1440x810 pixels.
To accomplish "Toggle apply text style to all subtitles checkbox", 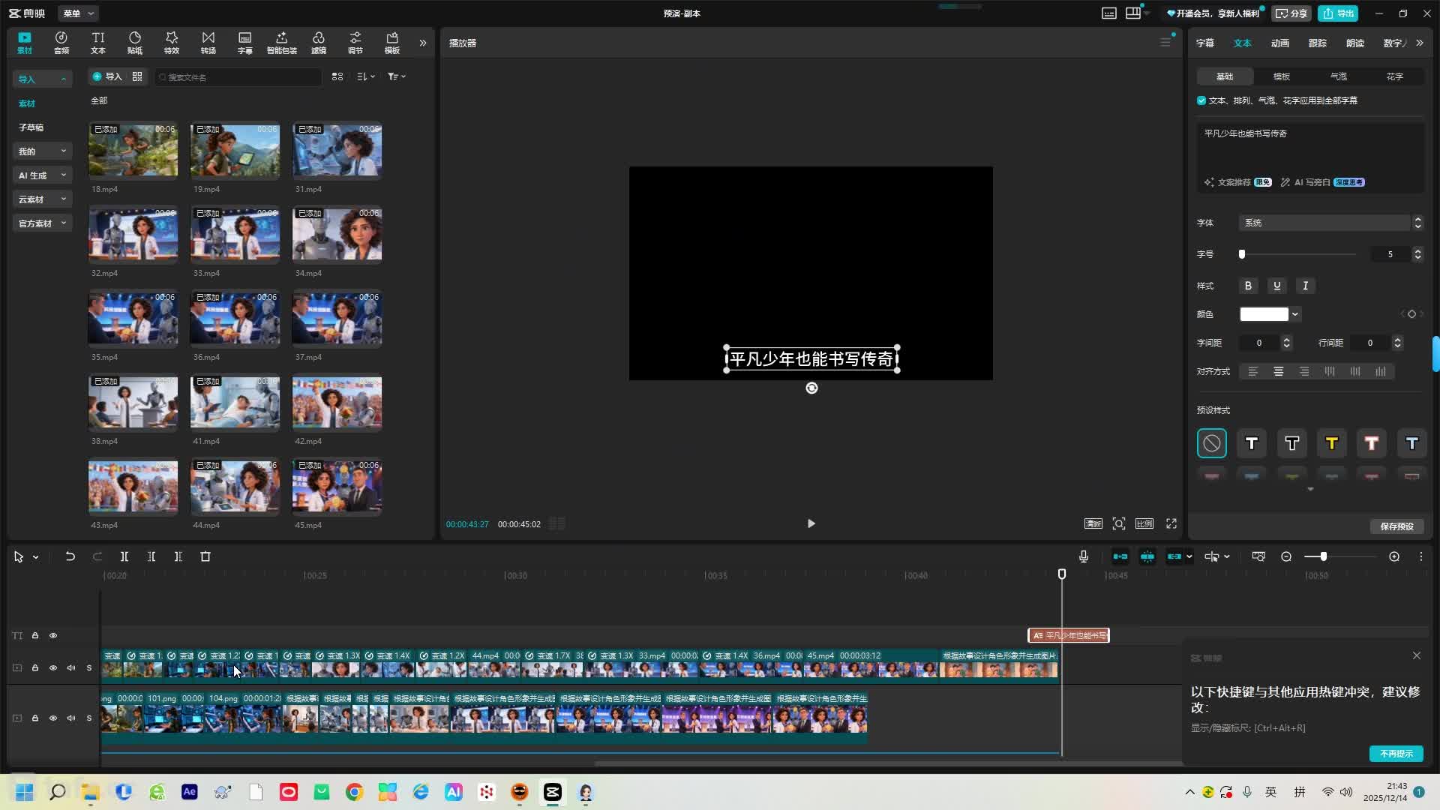I will 1201,100.
